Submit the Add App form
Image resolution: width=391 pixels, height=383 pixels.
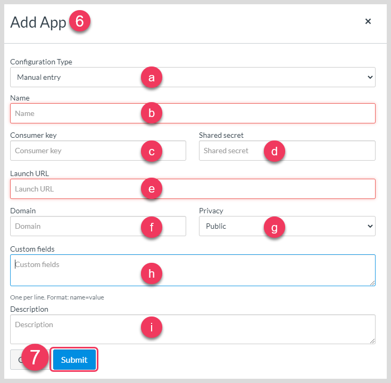[x=74, y=360]
